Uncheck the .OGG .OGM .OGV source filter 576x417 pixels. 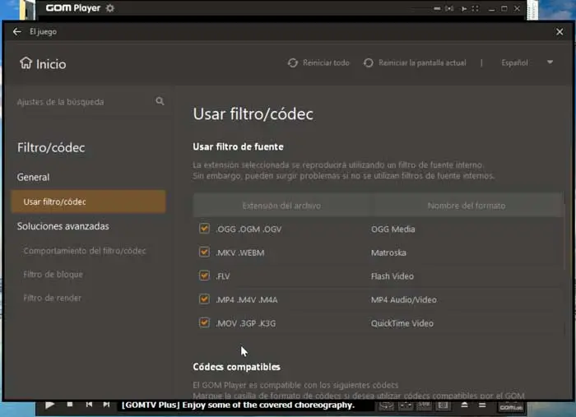(x=204, y=229)
